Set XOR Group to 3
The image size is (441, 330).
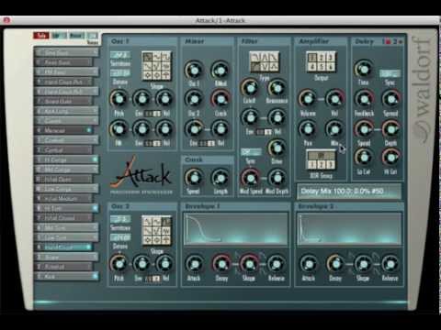click(x=330, y=165)
